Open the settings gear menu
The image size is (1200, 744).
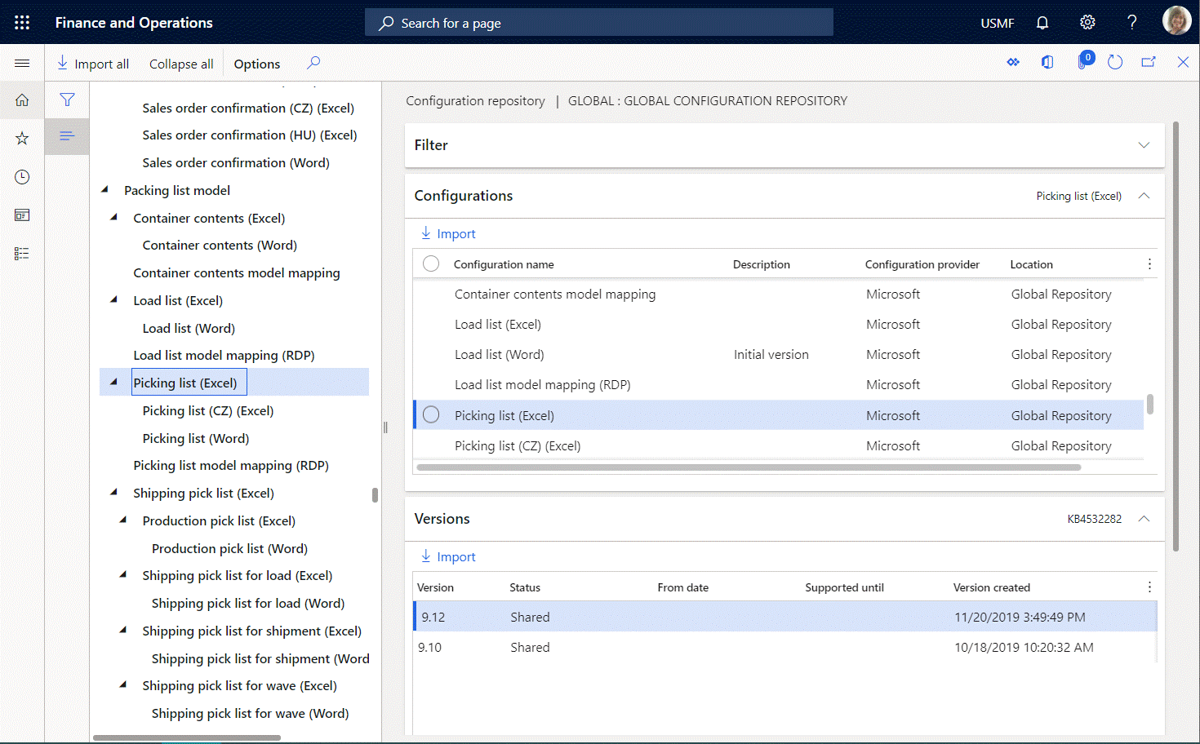[x=1087, y=22]
